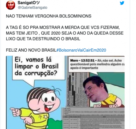Viewport: 136px width, 129px height.
Task: Open the #BolsonaroVaiCairEm2020 hashtag
Action: pyautogui.click(x=81, y=50)
